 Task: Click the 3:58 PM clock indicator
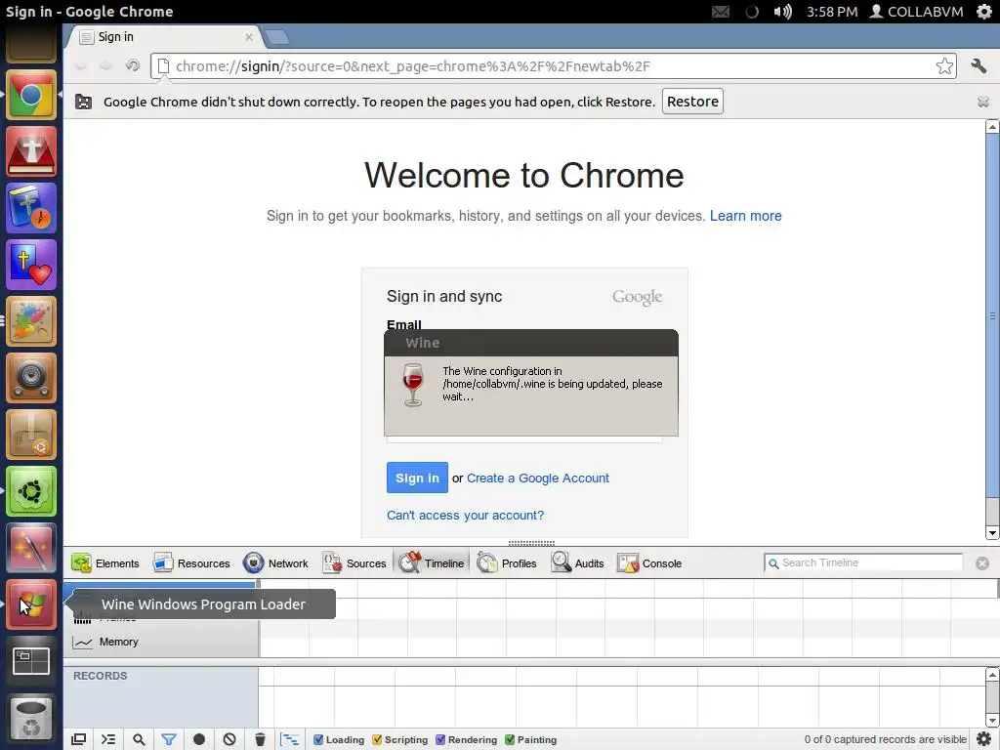point(832,12)
